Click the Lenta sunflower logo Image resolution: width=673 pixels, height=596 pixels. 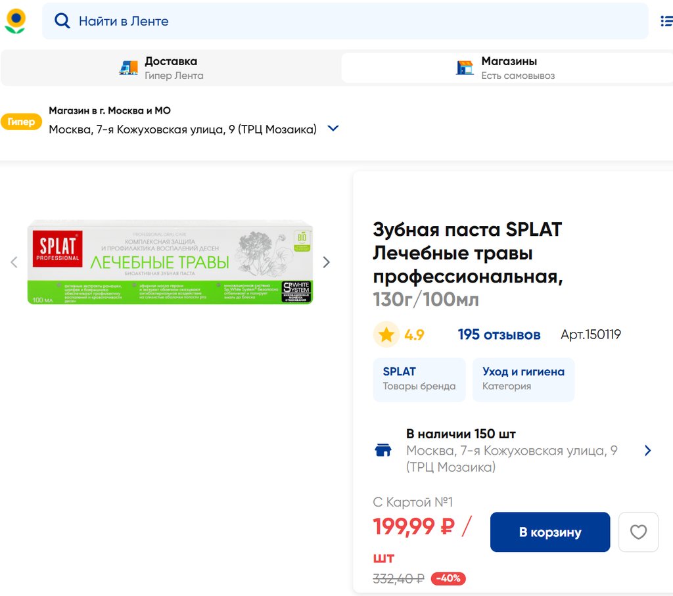pos(15,21)
